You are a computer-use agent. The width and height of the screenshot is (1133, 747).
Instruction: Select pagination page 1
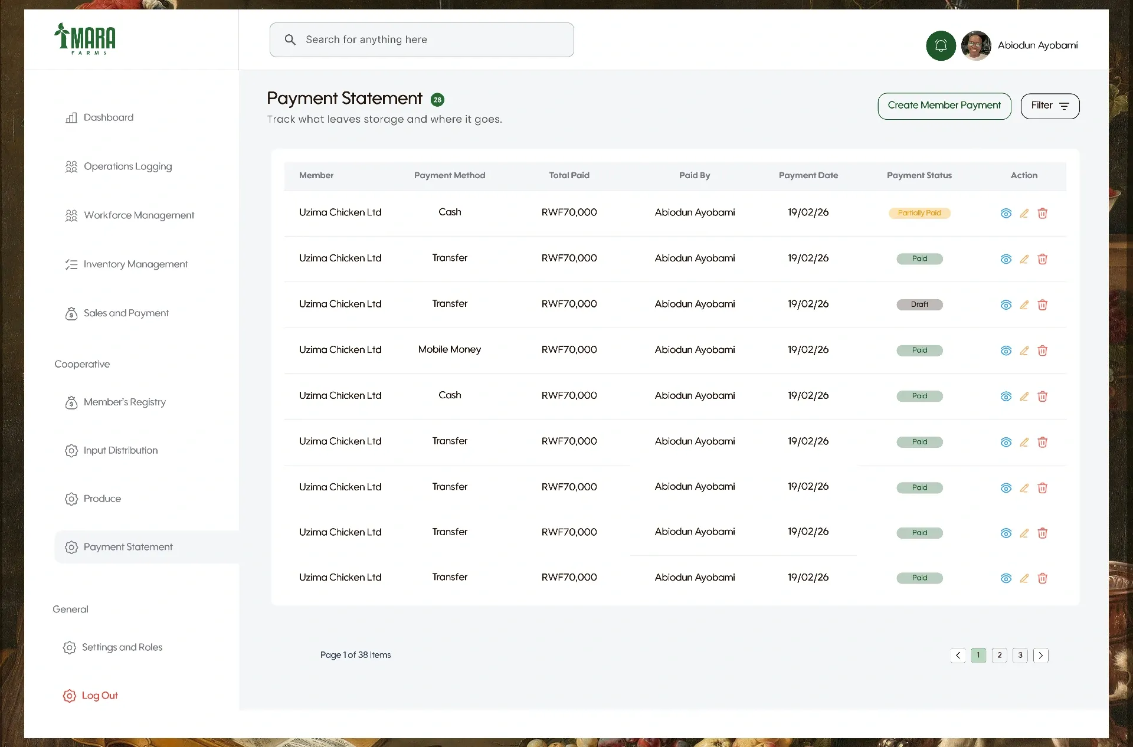tap(978, 655)
